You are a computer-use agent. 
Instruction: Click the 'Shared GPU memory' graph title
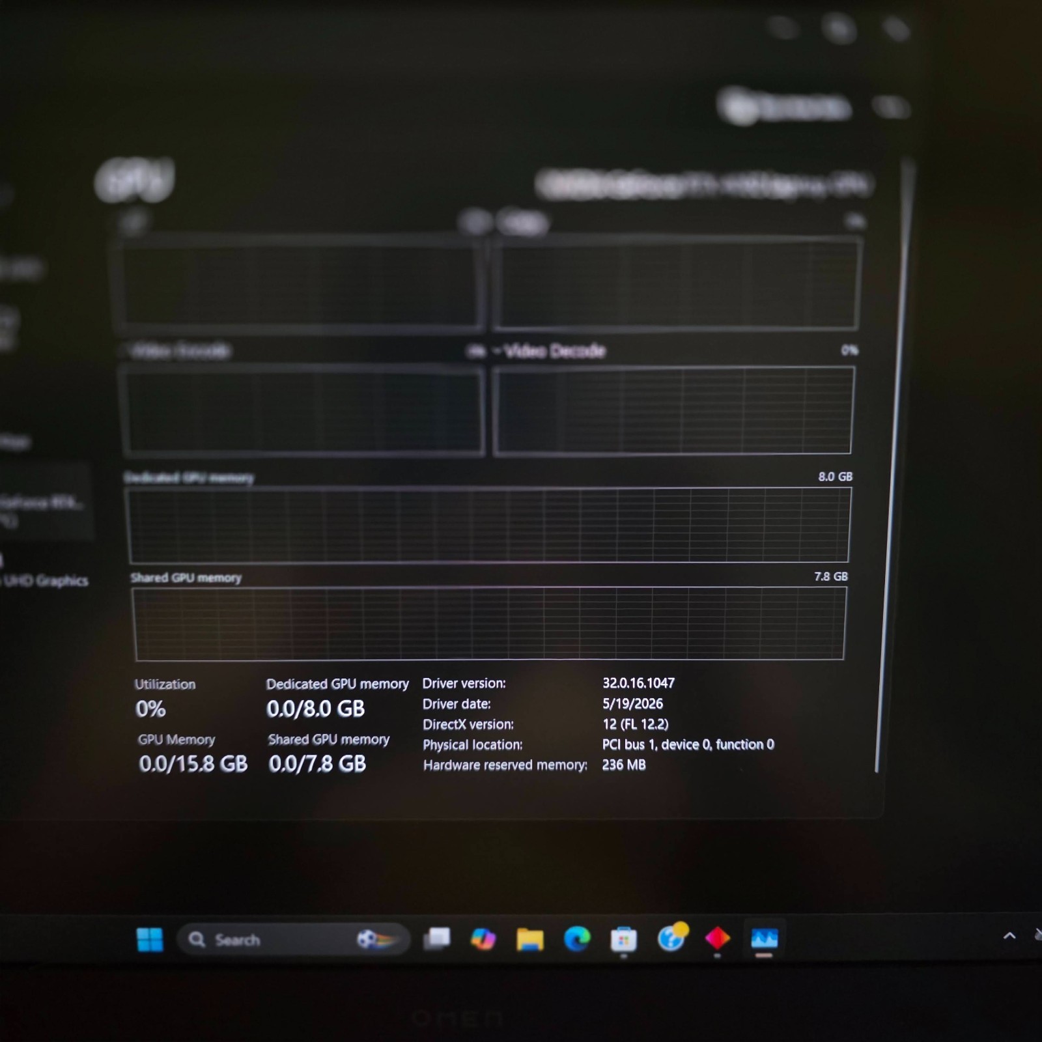click(186, 578)
